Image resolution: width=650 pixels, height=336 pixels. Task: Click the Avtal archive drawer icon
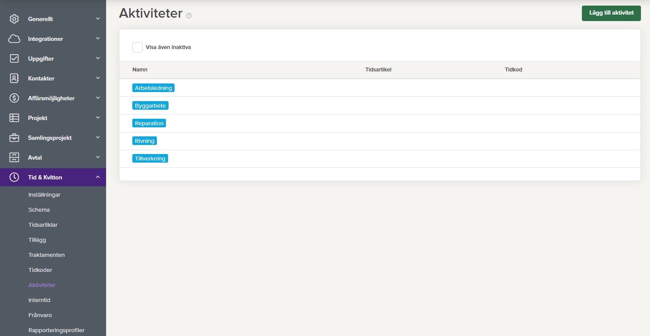(x=14, y=157)
